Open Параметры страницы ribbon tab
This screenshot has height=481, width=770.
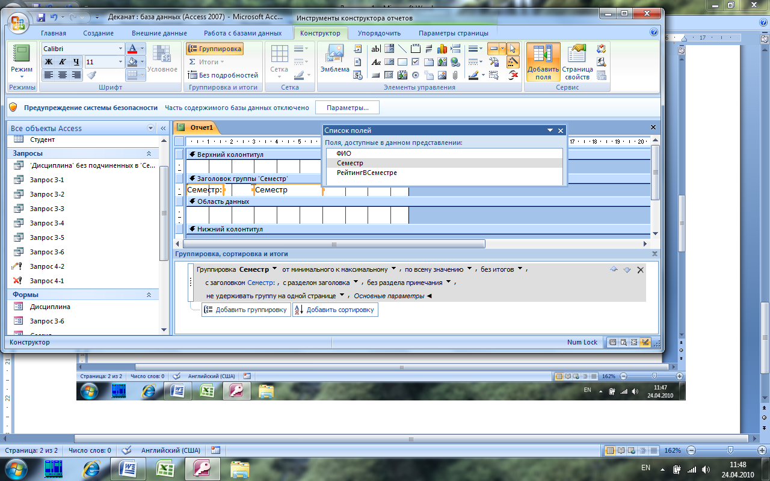coord(454,33)
